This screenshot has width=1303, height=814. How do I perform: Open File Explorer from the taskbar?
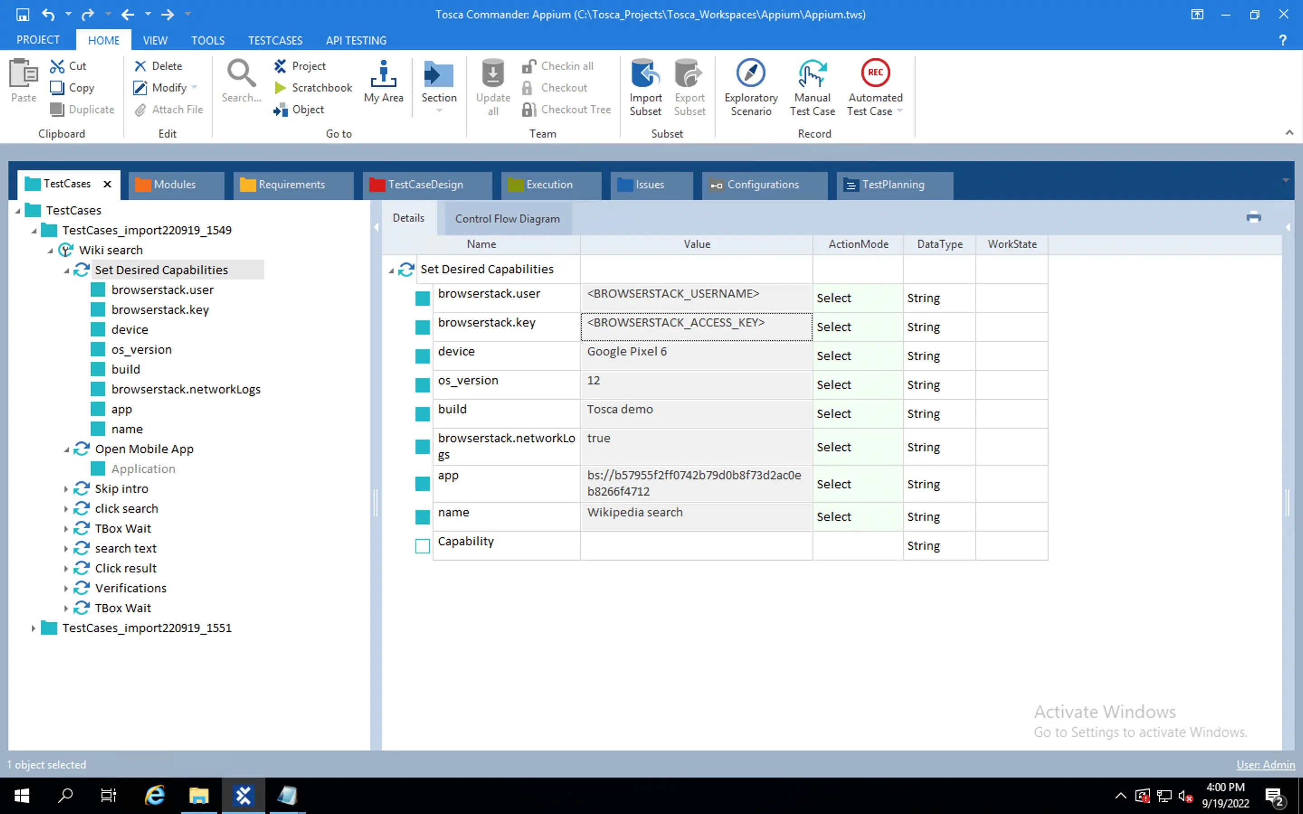198,795
